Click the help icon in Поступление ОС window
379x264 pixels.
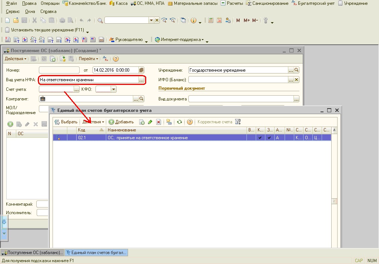(116, 59)
